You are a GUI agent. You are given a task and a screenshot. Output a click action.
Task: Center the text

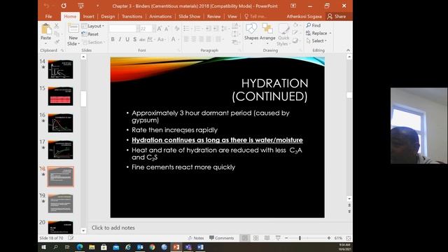pyautogui.click(x=194, y=39)
